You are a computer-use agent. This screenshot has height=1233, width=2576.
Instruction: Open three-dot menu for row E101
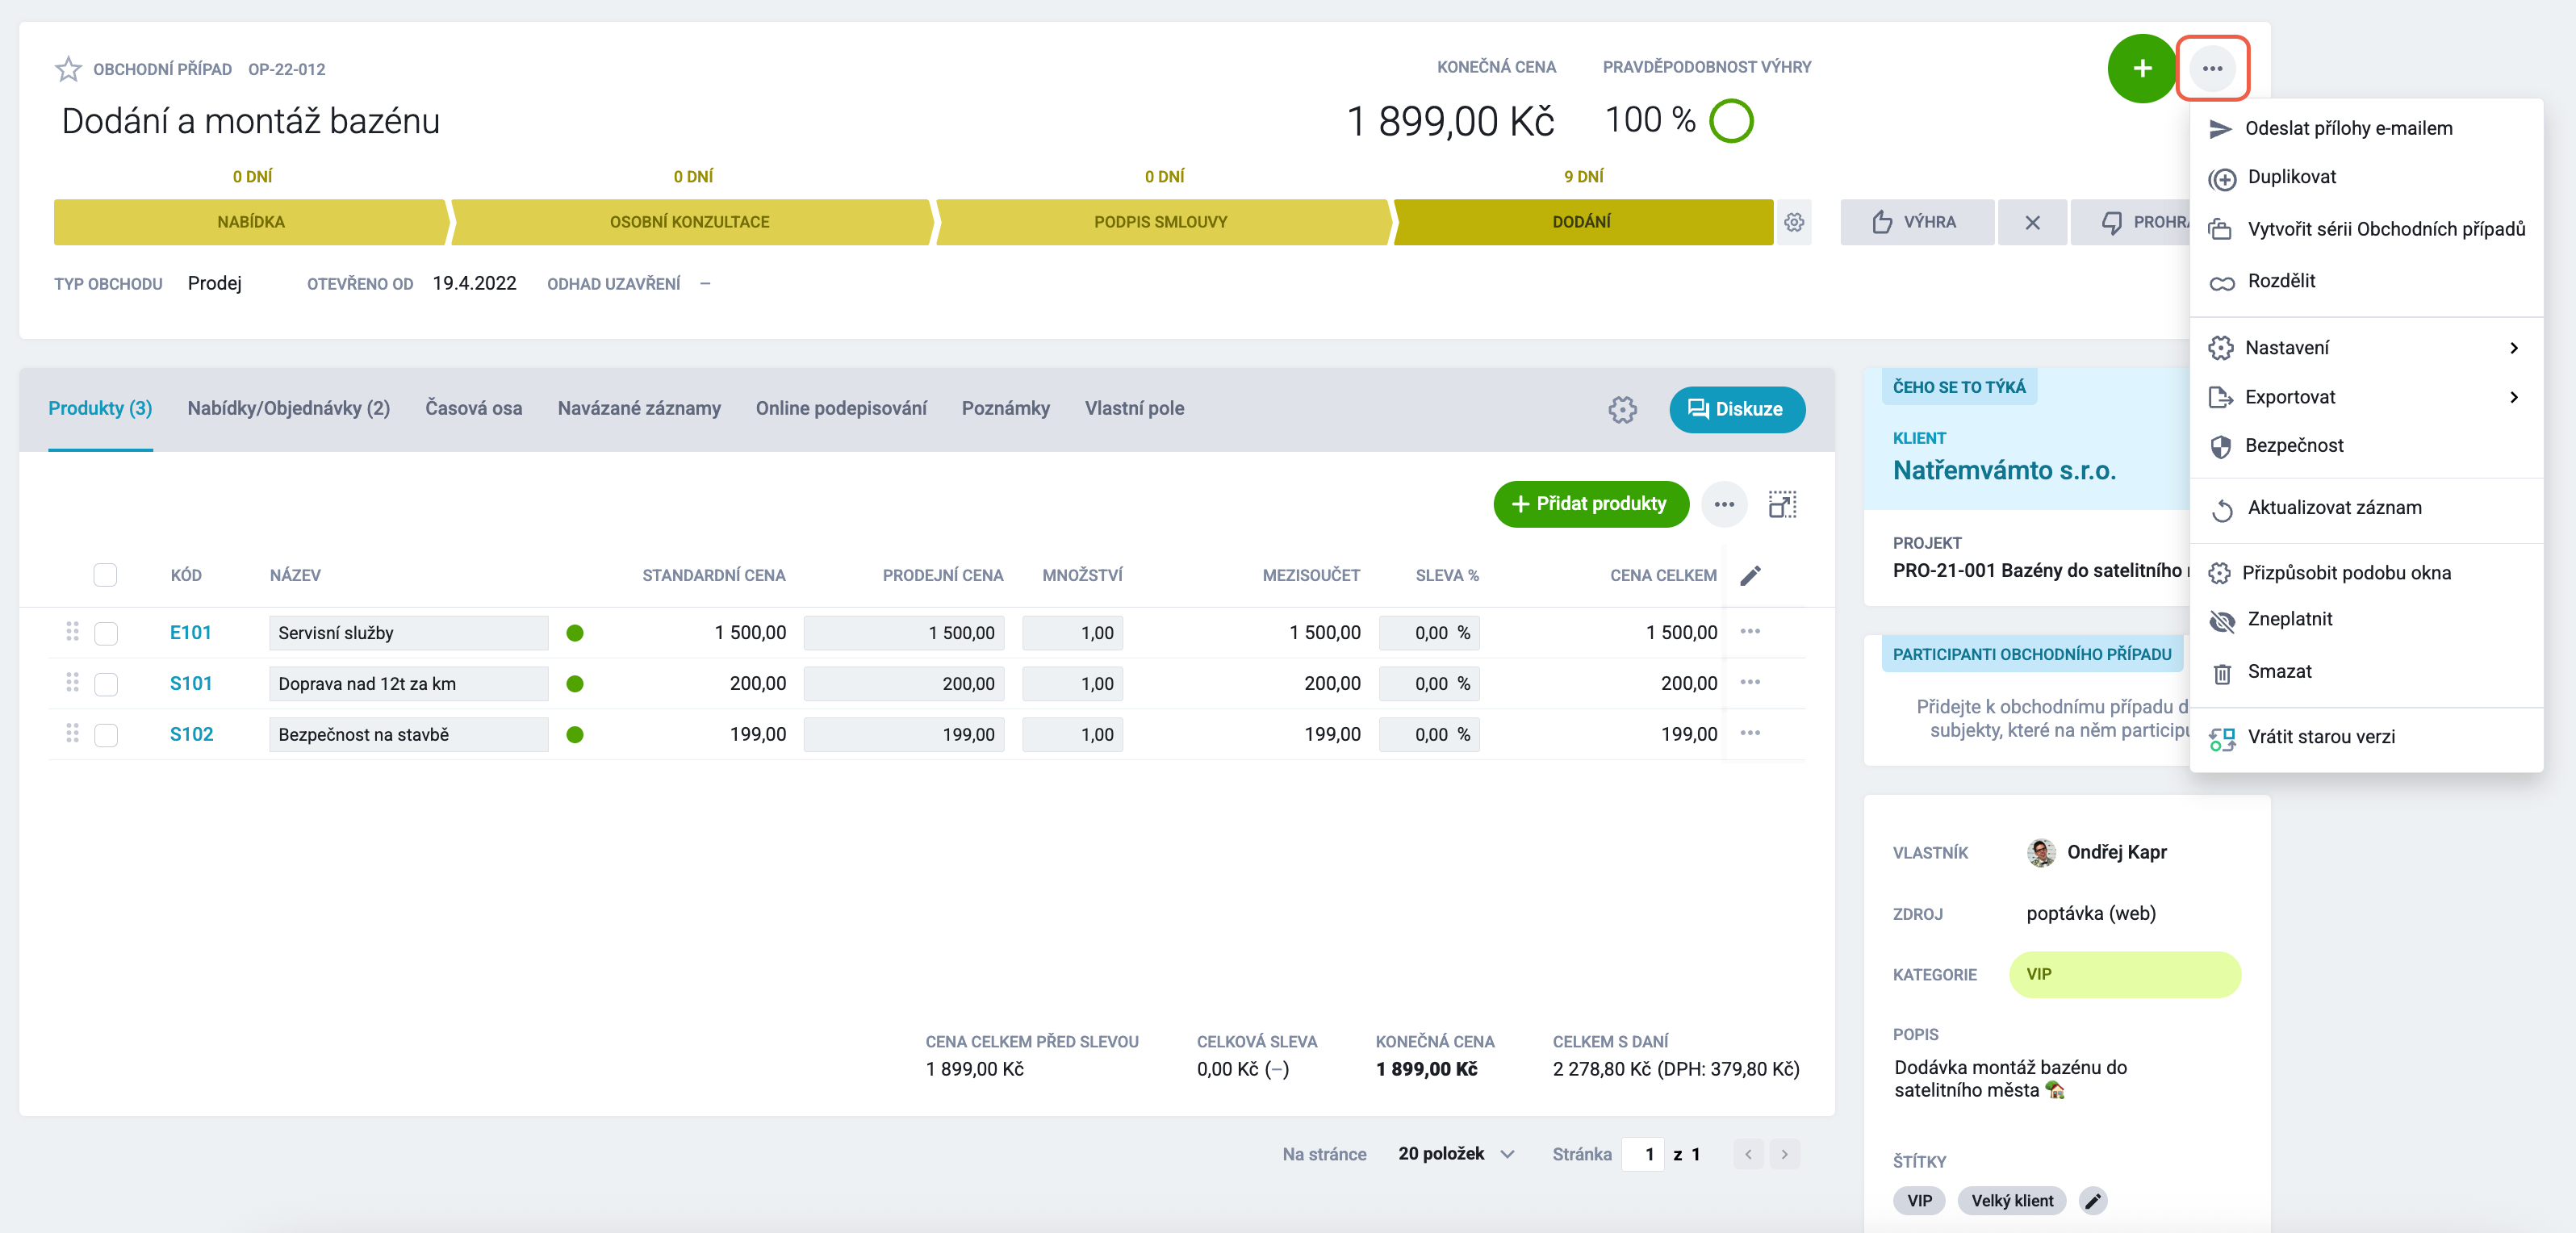(x=1750, y=632)
